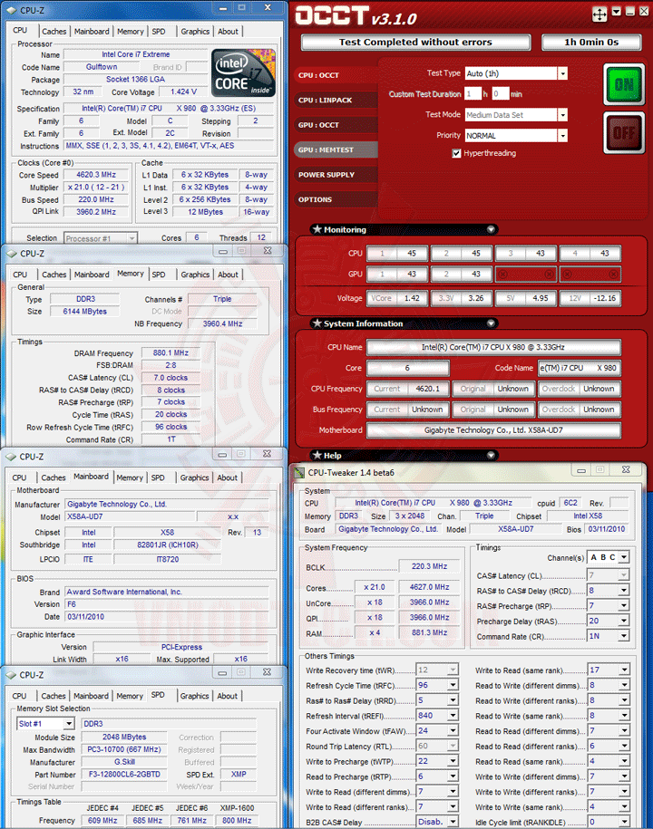The height and width of the screenshot is (829, 653).
Task: Collapse the System Information section arrow
Action: [491, 323]
